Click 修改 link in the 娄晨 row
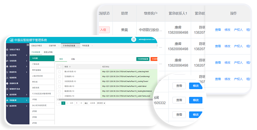 point(227,30)
